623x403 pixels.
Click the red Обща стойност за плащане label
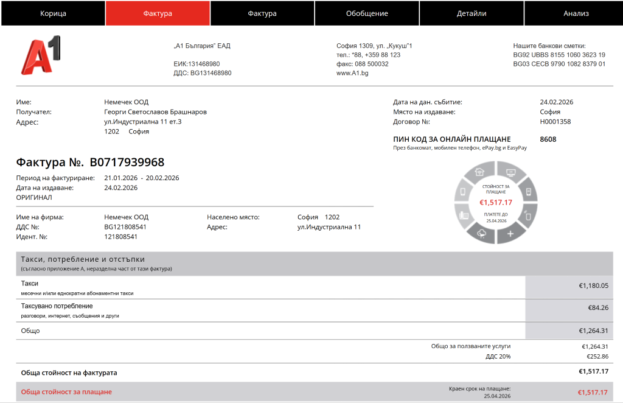point(66,392)
